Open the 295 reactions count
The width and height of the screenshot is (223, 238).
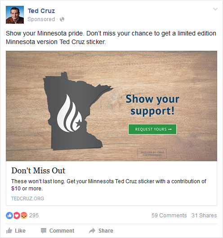(x=34, y=216)
